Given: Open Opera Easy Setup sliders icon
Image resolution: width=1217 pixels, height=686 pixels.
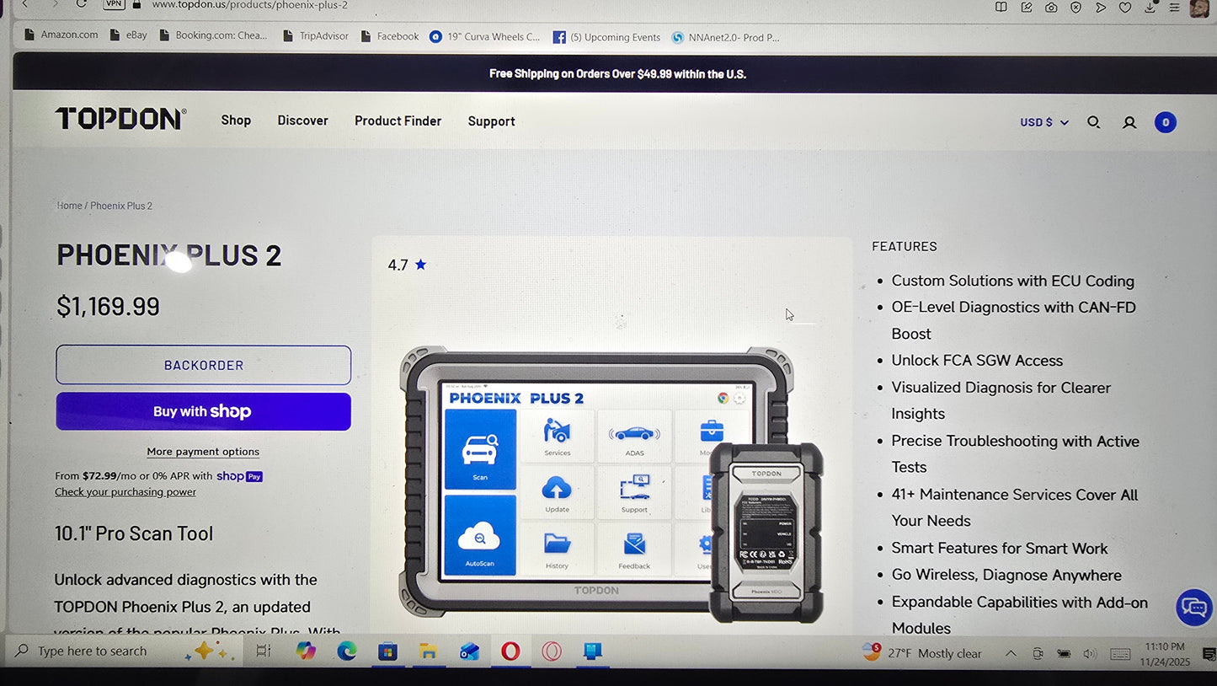Looking at the screenshot, I should 1174,7.
